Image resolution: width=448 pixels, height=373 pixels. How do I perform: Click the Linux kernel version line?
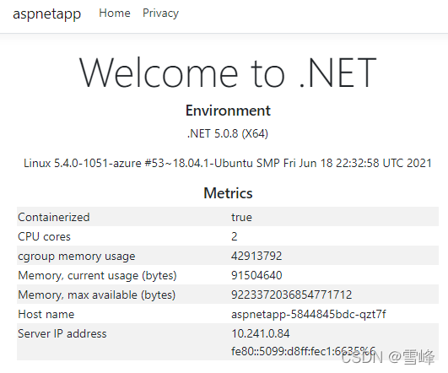(228, 163)
